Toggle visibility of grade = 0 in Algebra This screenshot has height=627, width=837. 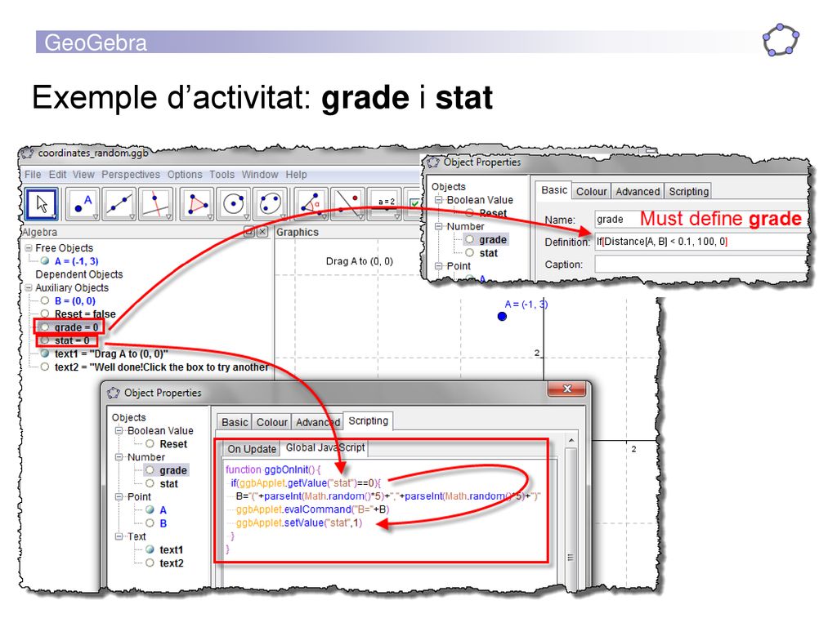45,327
